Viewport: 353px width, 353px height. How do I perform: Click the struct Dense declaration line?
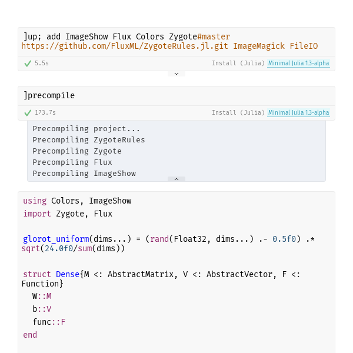point(161,279)
